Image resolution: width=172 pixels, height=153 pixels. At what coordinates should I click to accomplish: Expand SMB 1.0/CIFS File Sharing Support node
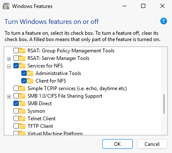tap(9, 96)
